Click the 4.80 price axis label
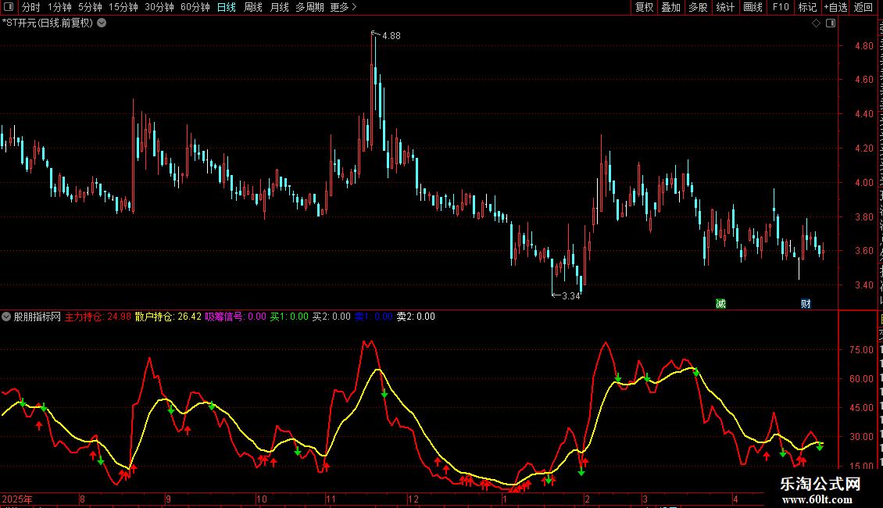 (x=863, y=45)
